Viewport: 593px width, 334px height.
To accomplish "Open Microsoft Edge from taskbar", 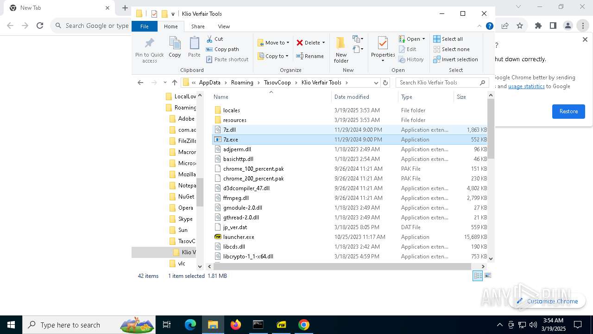I will click(x=190, y=325).
